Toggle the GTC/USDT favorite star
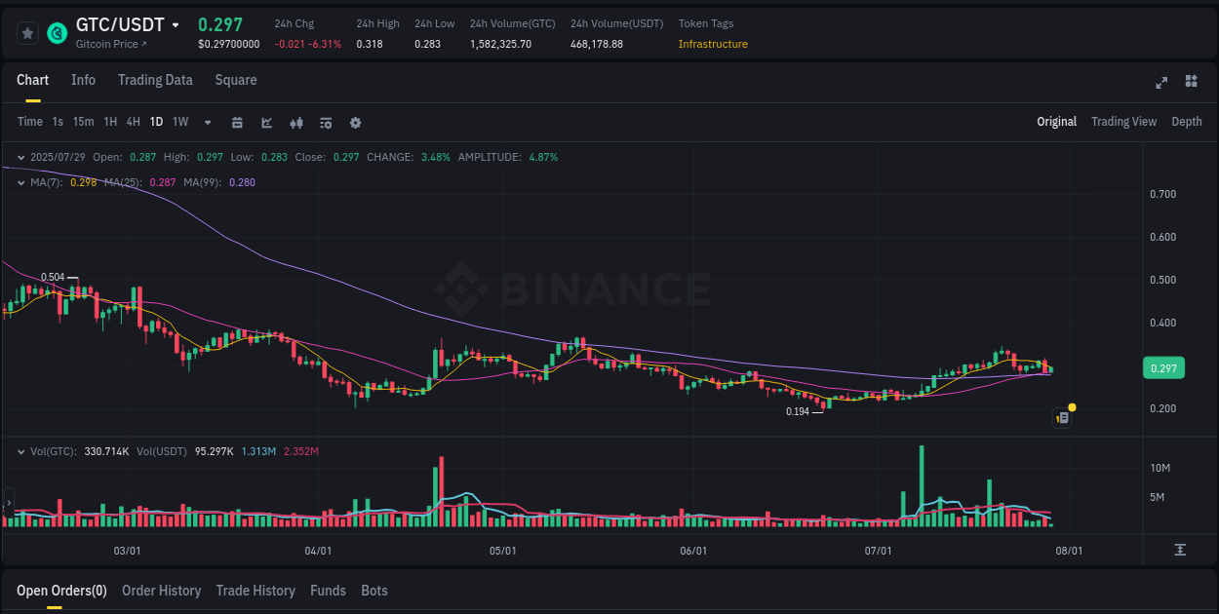Image resolution: width=1219 pixels, height=614 pixels. click(x=26, y=32)
